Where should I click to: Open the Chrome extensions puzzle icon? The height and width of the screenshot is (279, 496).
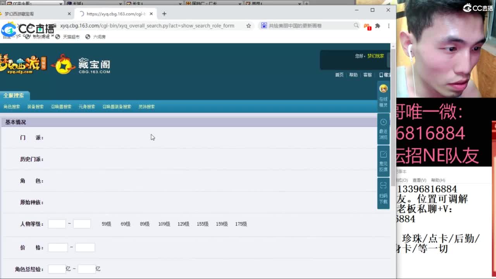tap(377, 26)
